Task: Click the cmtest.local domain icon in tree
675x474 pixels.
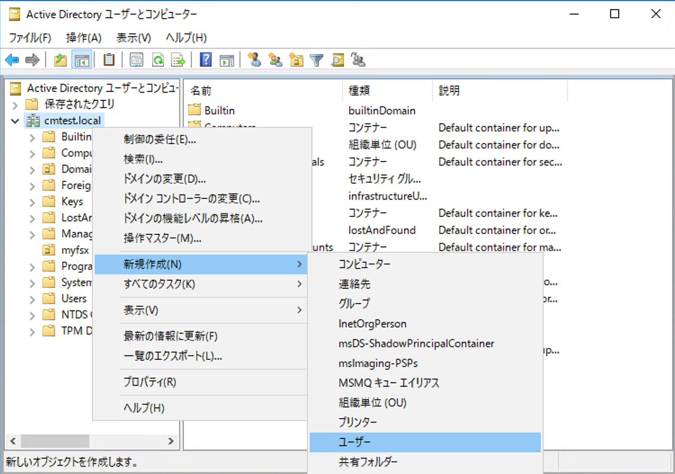Action: pos(33,121)
